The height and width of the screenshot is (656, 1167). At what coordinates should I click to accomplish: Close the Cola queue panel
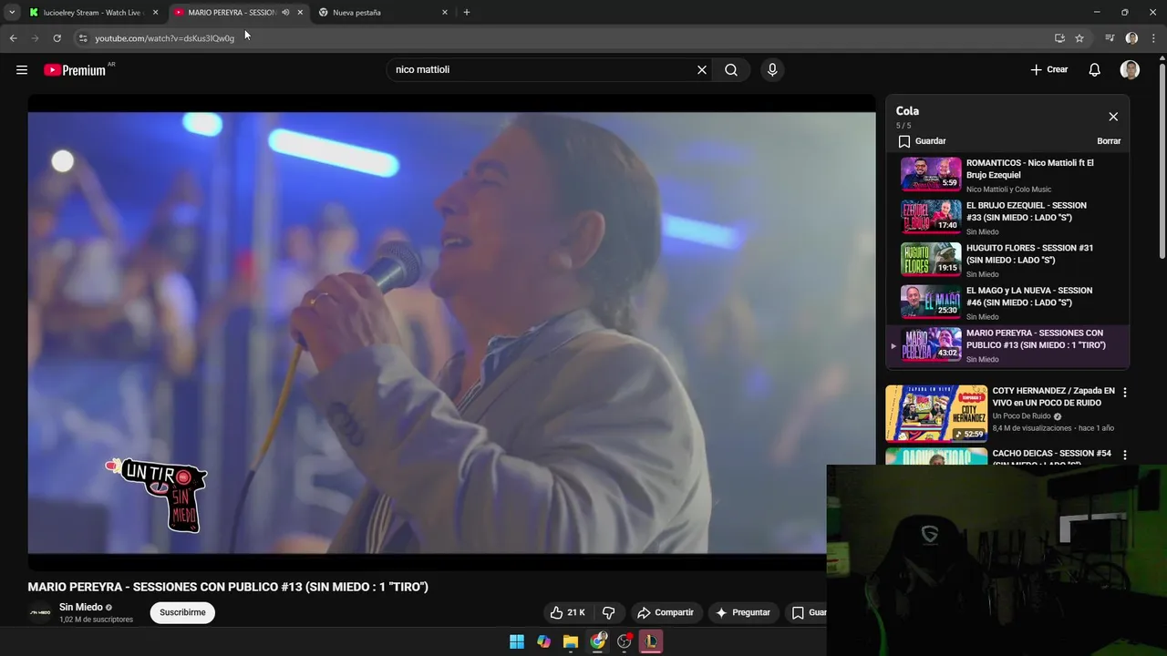[1113, 117]
